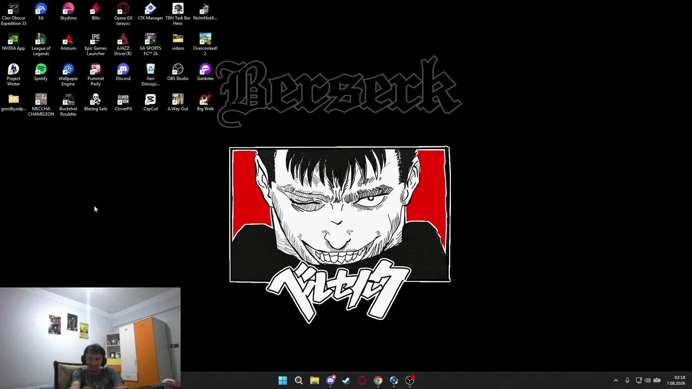The image size is (692, 389).
Task: Switch to Google Chrome in the taskbar
Action: (x=378, y=380)
